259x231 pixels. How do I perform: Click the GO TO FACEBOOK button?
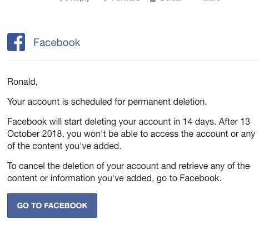pyautogui.click(x=52, y=206)
